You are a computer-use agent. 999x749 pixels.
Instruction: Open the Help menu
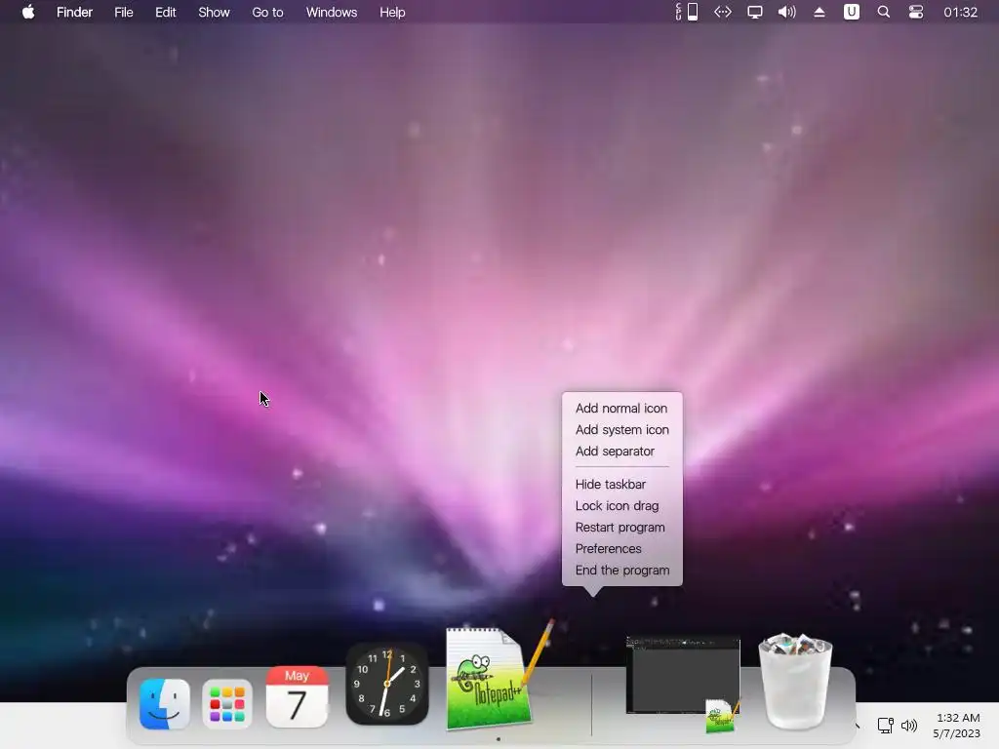point(392,12)
